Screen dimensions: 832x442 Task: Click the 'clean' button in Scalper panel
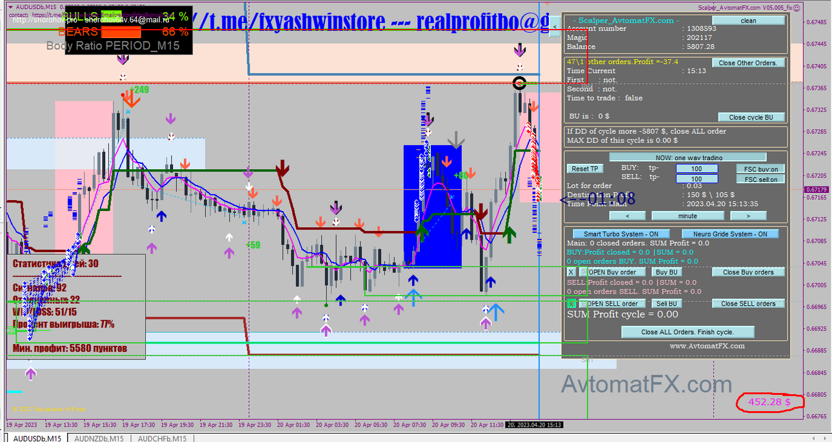point(748,21)
